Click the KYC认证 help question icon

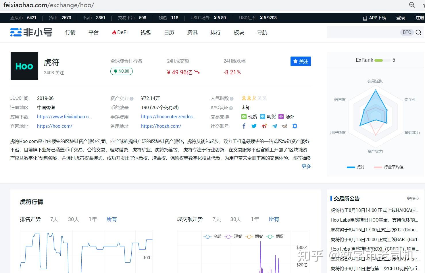pos(231,108)
